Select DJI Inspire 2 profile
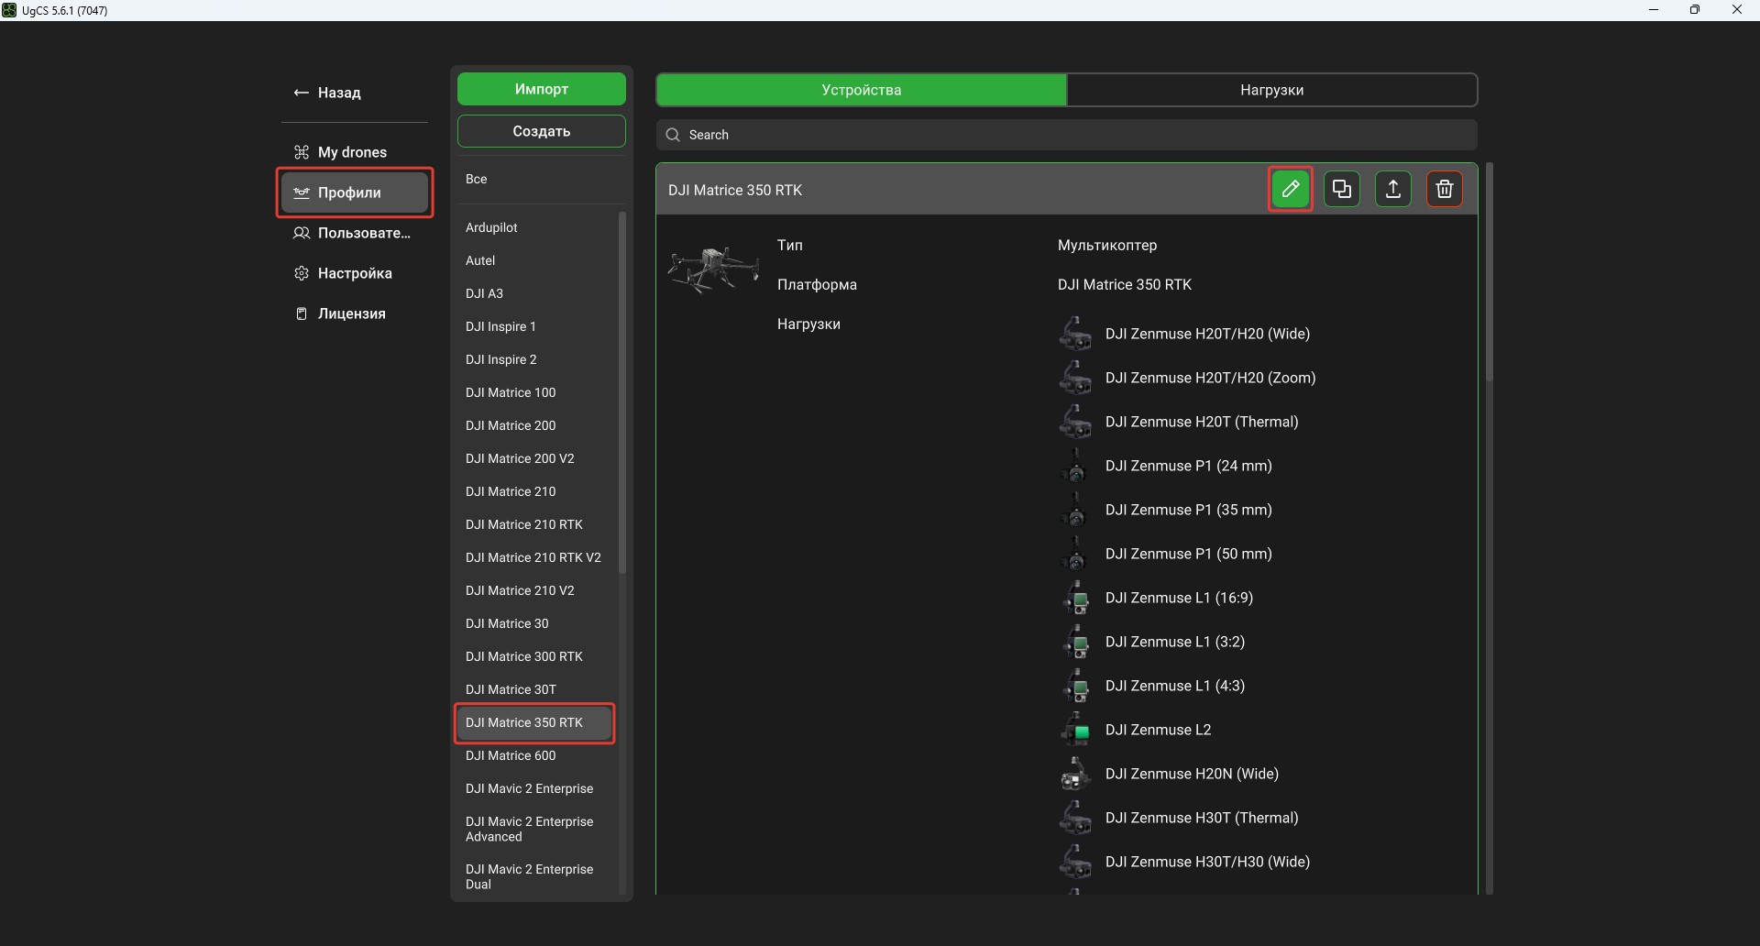 [x=536, y=359]
